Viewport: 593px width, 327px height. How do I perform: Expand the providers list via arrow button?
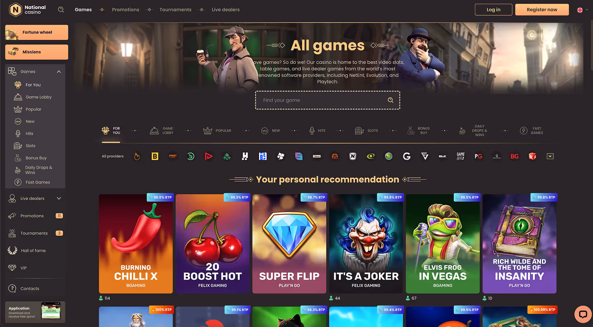pos(550,156)
